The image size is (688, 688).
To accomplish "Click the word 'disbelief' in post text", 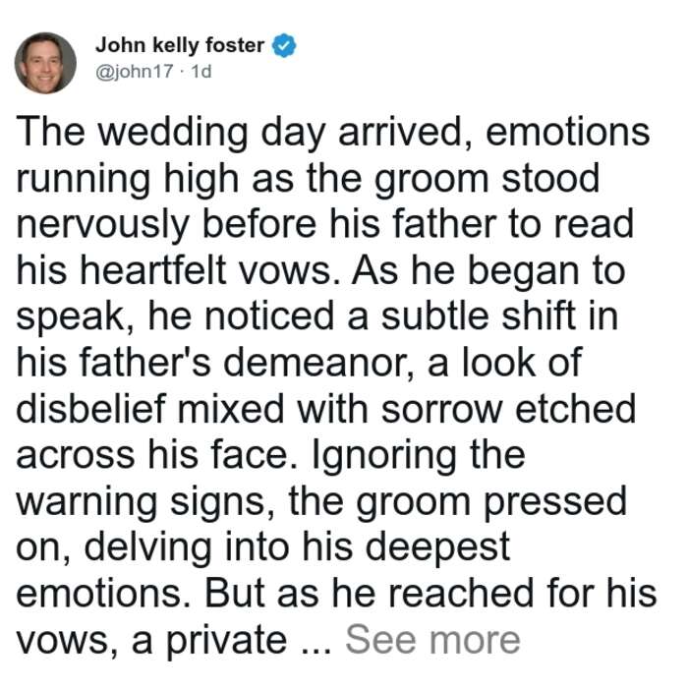I will [91, 409].
